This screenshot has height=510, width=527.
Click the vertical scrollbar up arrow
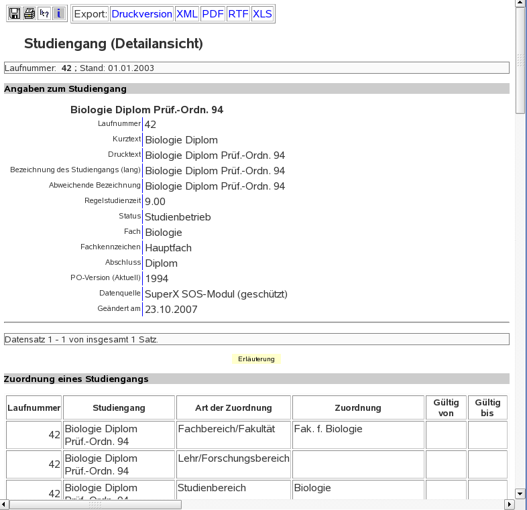520,3
